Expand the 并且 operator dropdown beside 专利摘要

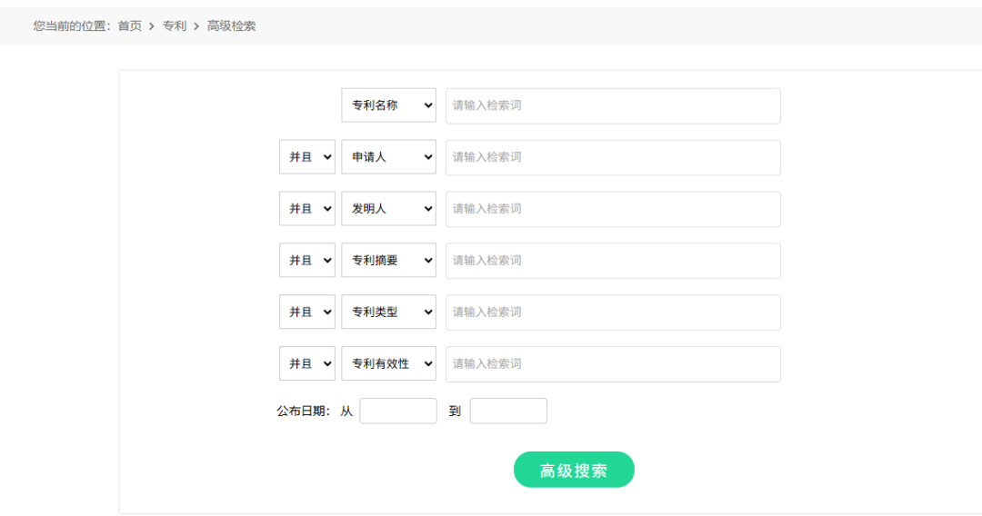[x=307, y=261]
